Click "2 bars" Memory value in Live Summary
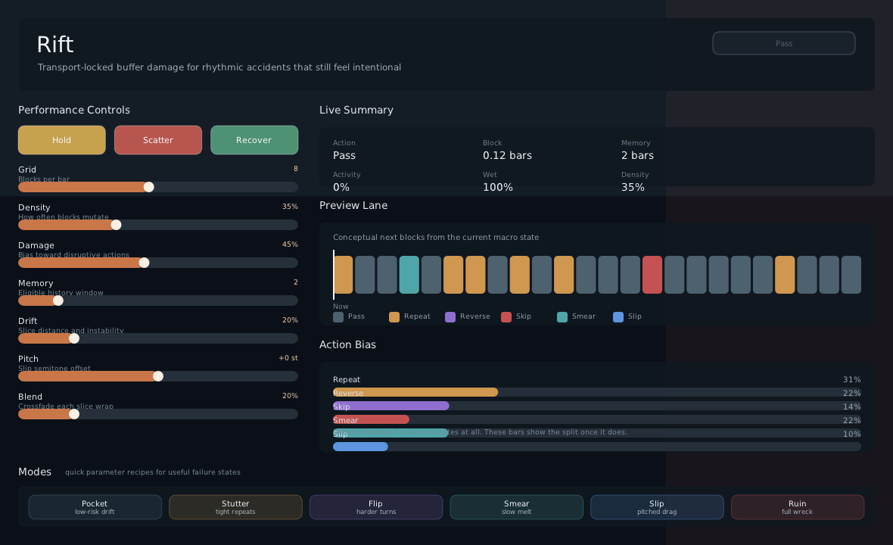 pos(637,155)
